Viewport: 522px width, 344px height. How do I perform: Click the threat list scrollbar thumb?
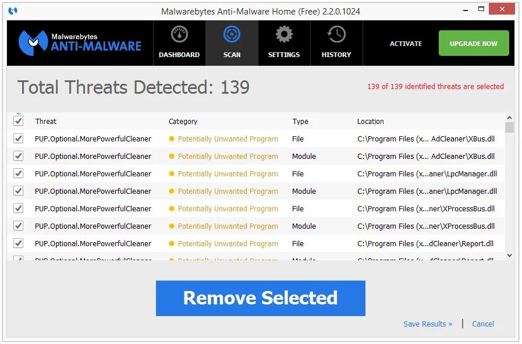point(509,127)
